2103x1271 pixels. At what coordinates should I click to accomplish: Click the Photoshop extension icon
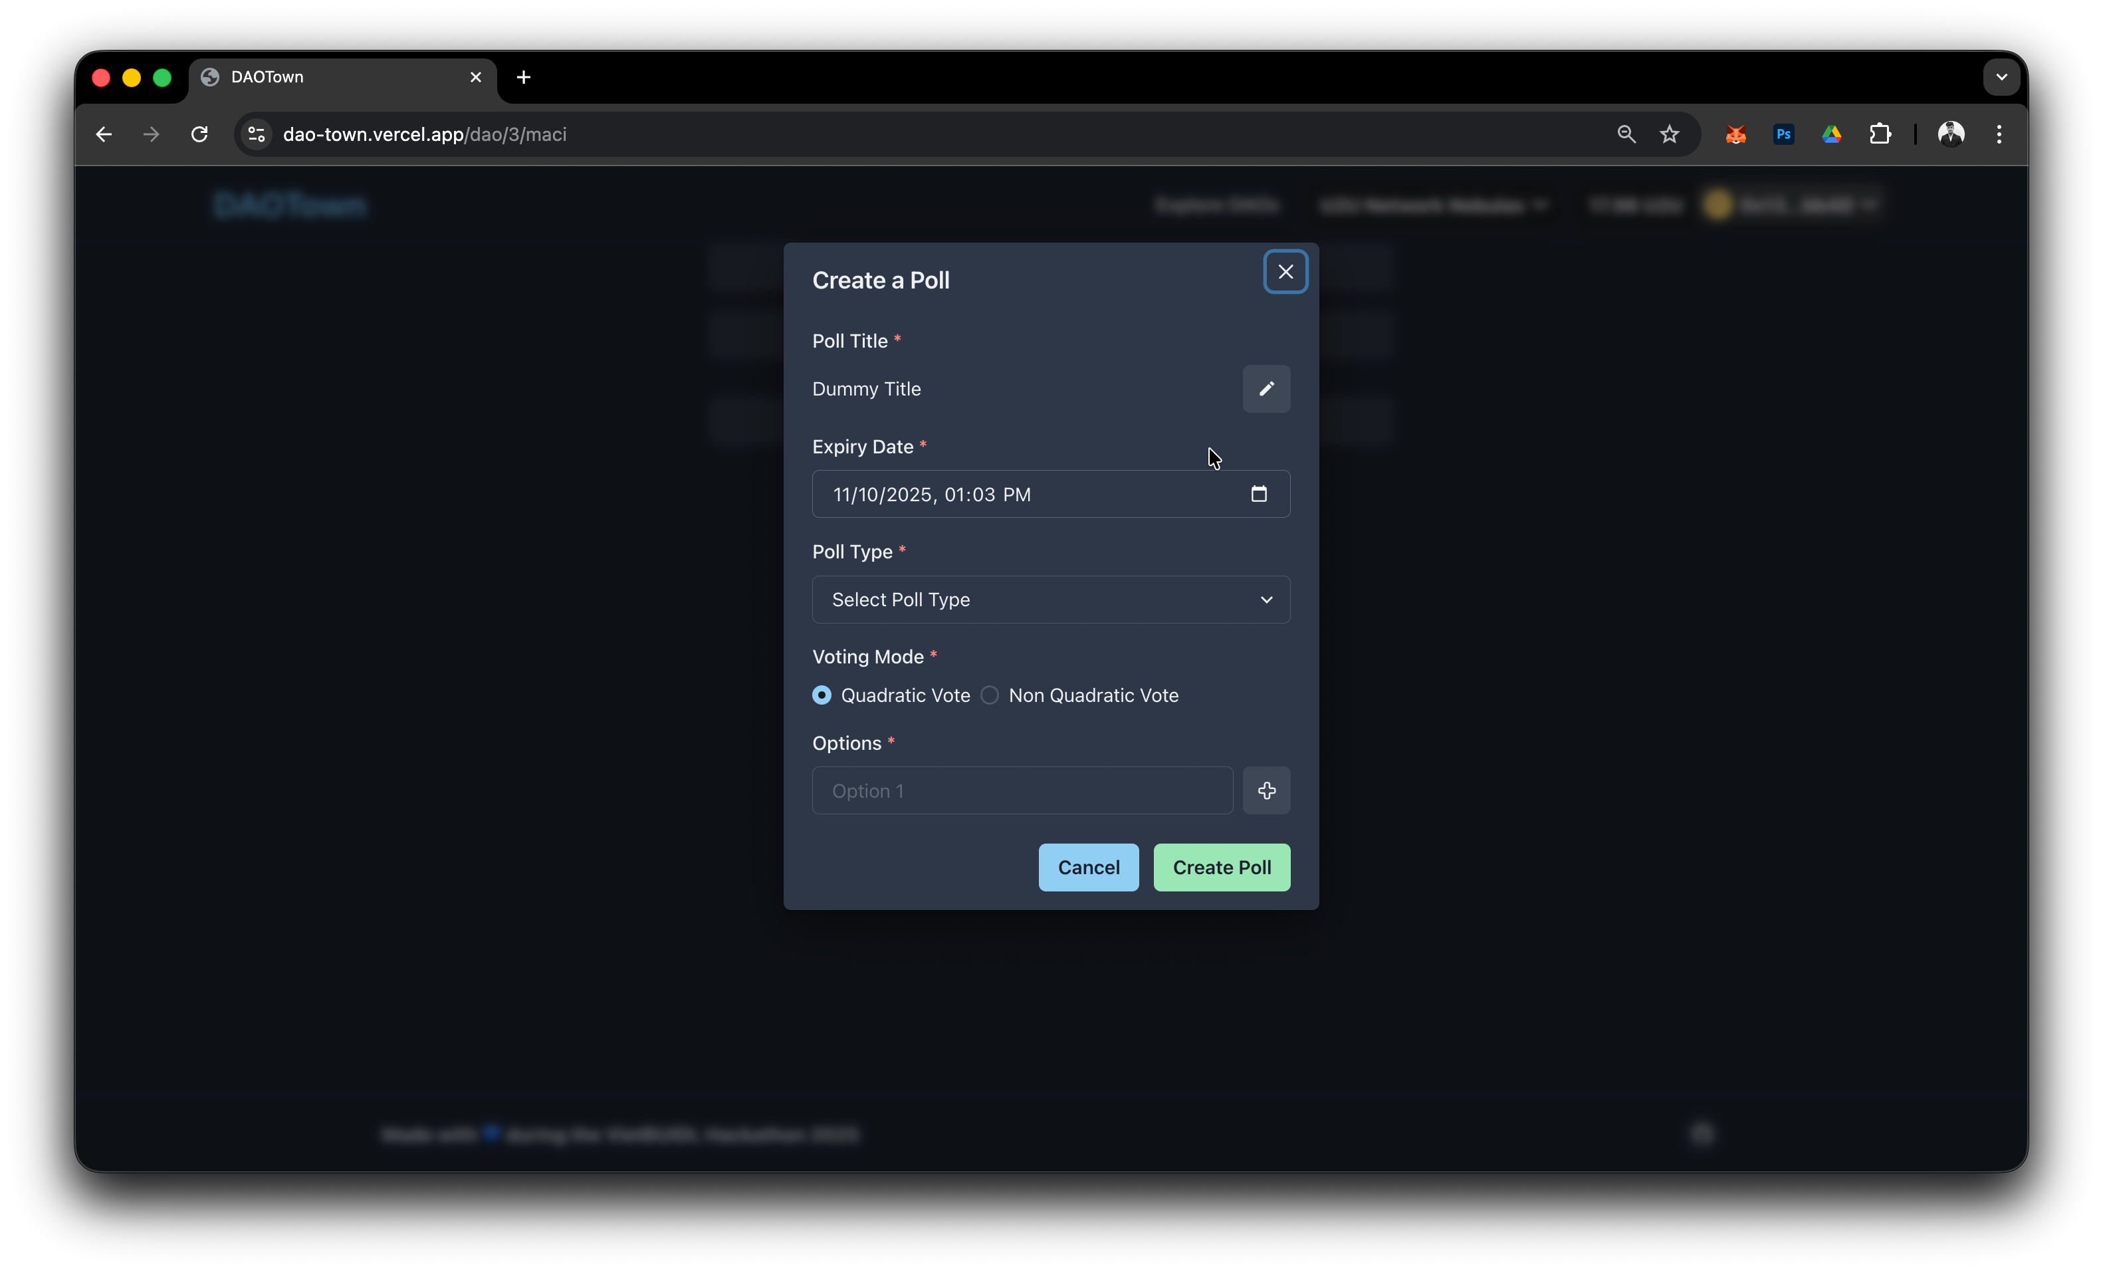[1783, 134]
